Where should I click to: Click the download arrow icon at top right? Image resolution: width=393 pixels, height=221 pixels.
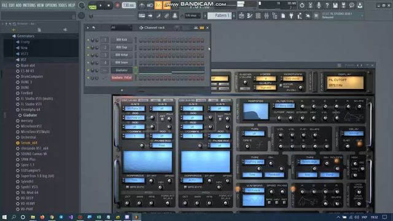tap(360, 6)
